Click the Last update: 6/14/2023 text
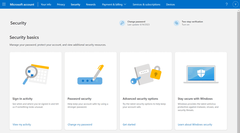The width and height of the screenshot is (240, 133). [138, 25]
